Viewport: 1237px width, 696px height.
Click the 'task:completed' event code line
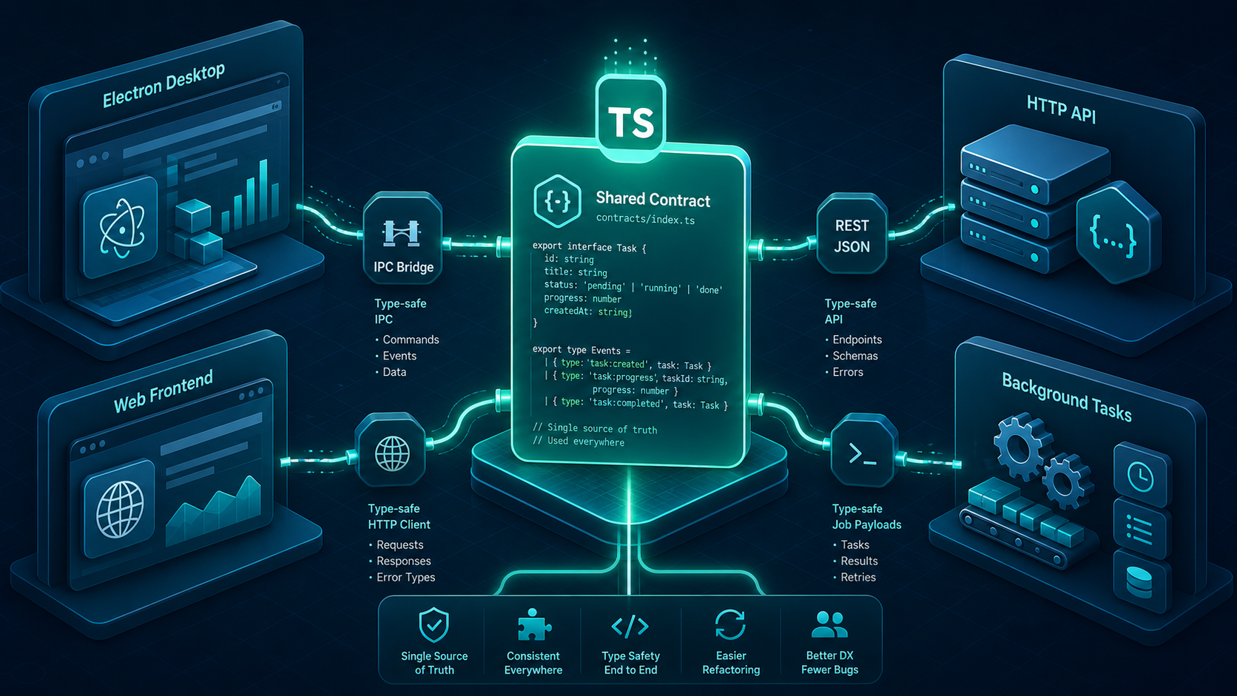tap(636, 403)
